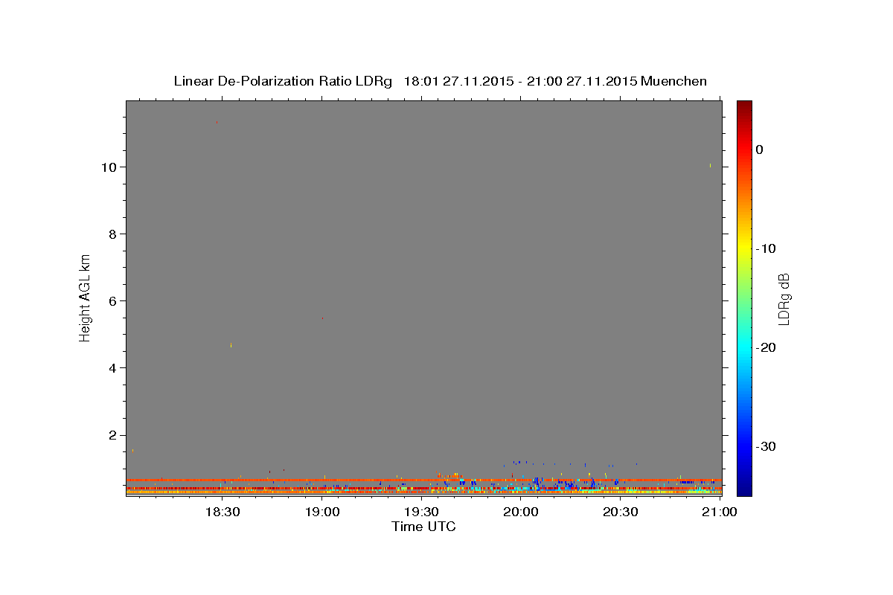
Task: Click the yellow data speck near 10 km
Action: coord(710,165)
